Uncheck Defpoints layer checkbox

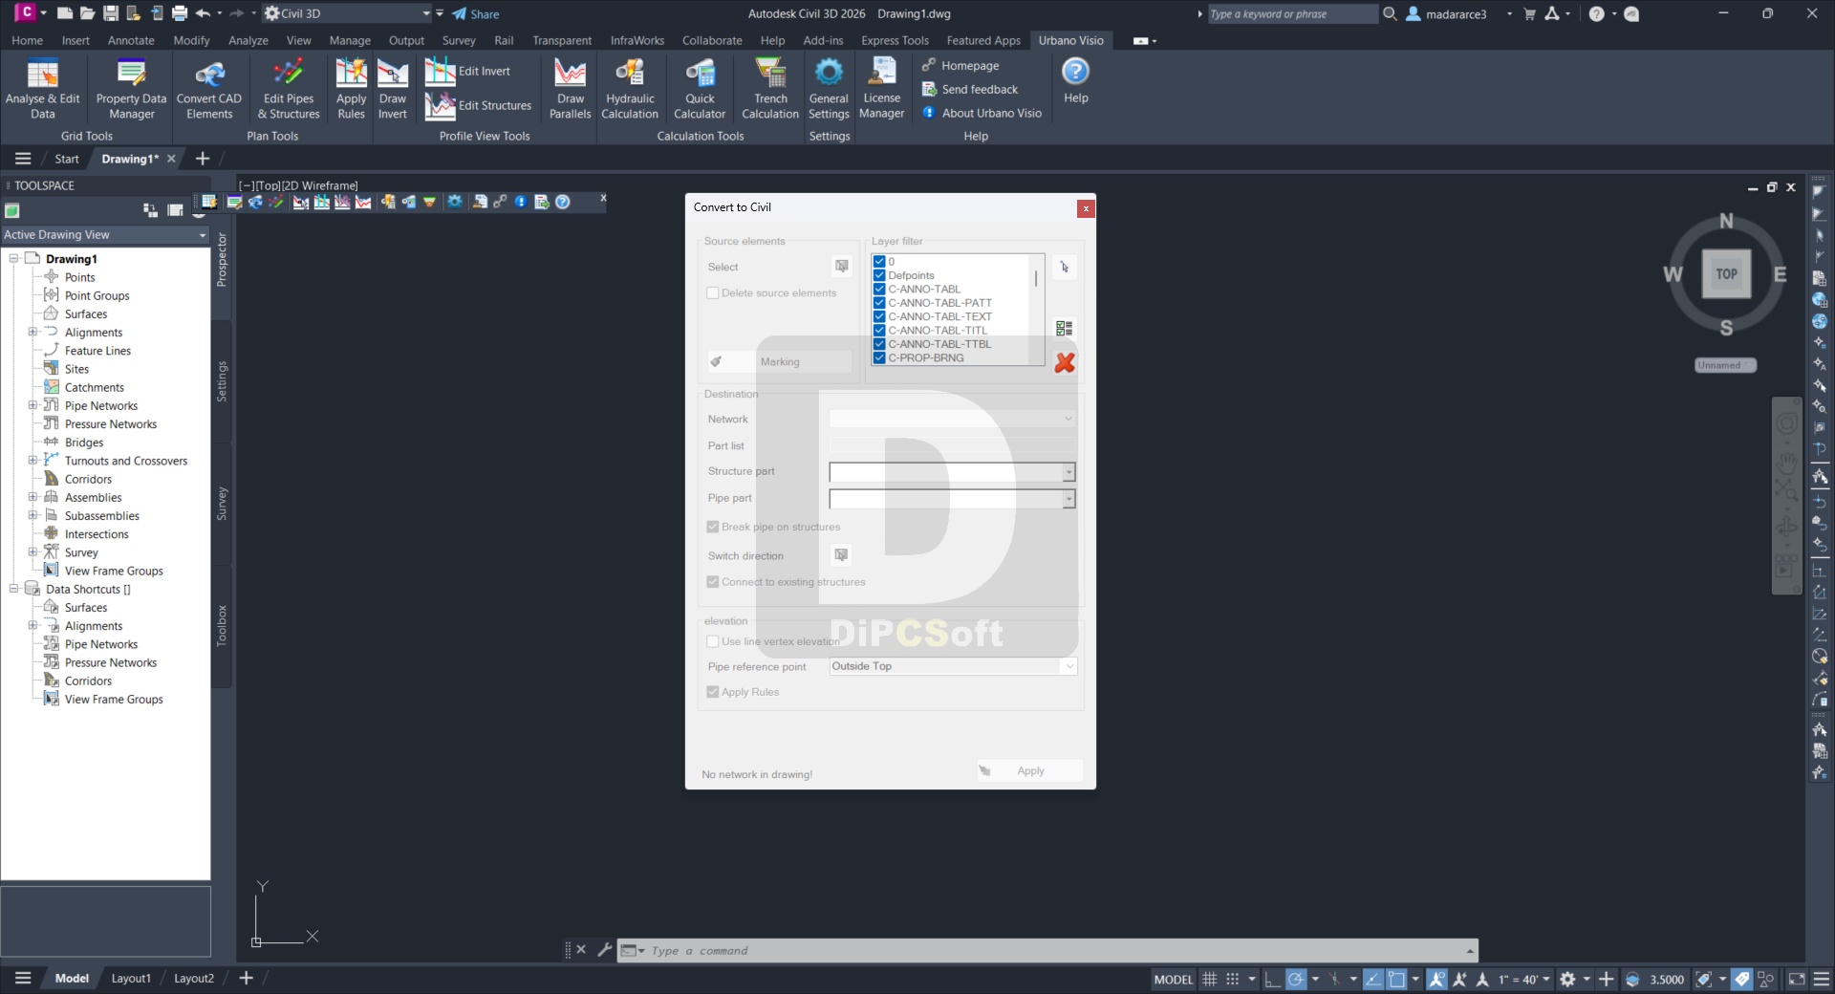[x=879, y=275]
